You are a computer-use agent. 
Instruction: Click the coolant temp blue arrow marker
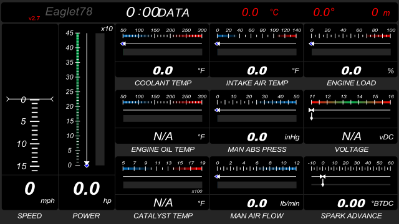coord(123,44)
